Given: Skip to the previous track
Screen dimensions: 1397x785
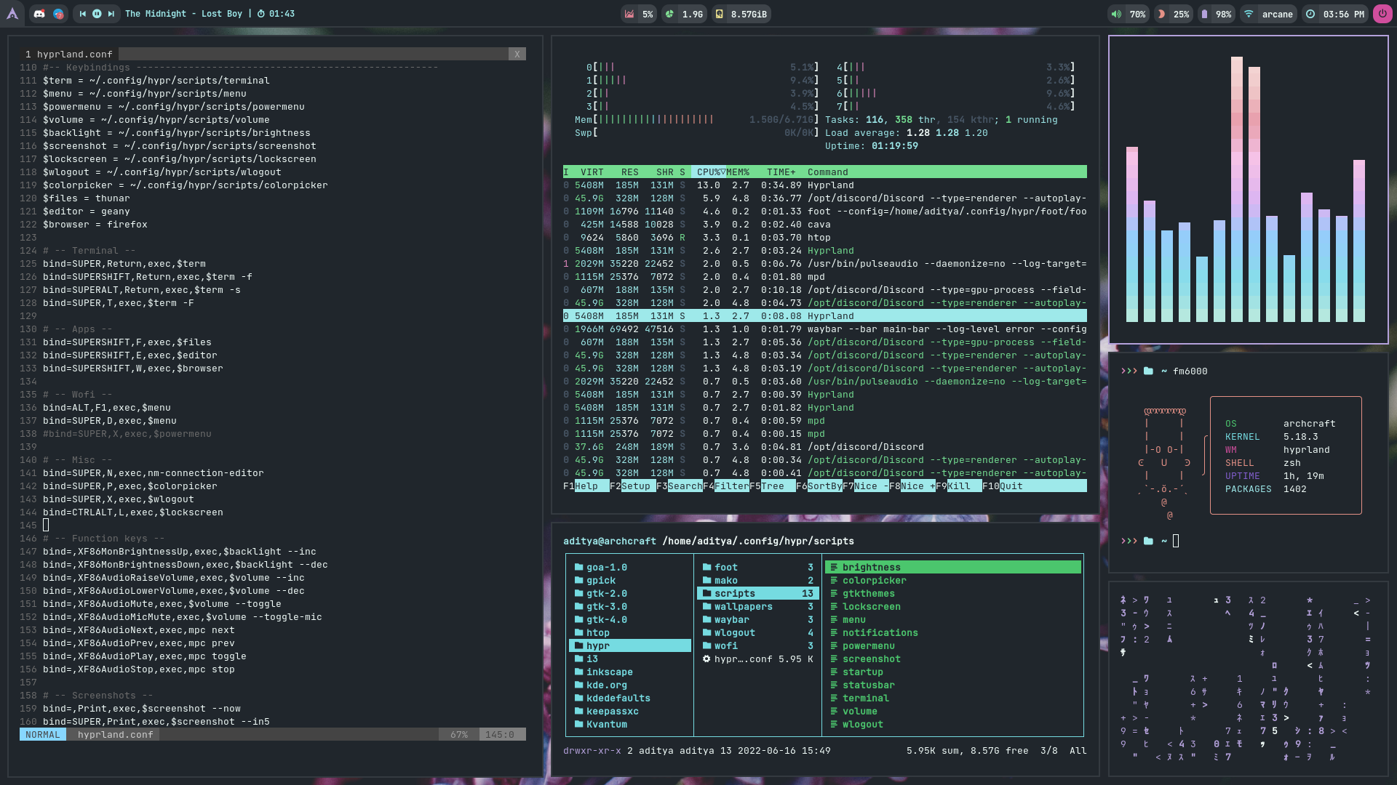Looking at the screenshot, I should pos(82,14).
